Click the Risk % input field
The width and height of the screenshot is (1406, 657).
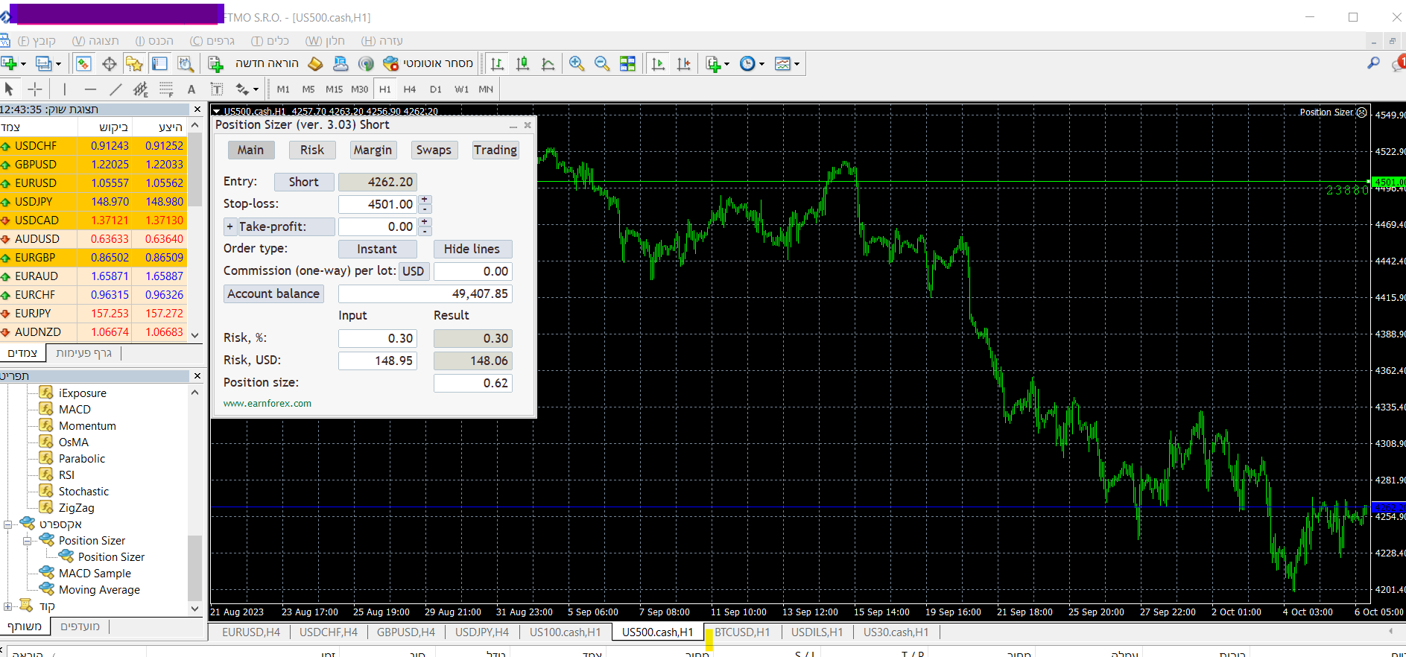click(378, 338)
